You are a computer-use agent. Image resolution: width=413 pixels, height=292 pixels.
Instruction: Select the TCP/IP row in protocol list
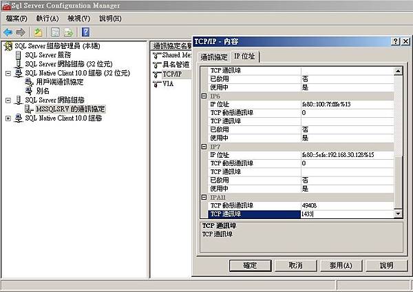click(172, 74)
